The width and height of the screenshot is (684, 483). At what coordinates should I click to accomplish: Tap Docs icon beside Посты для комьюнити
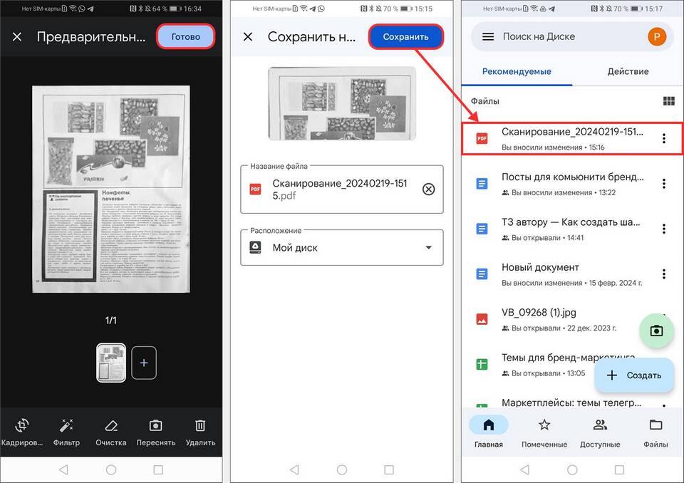(482, 184)
